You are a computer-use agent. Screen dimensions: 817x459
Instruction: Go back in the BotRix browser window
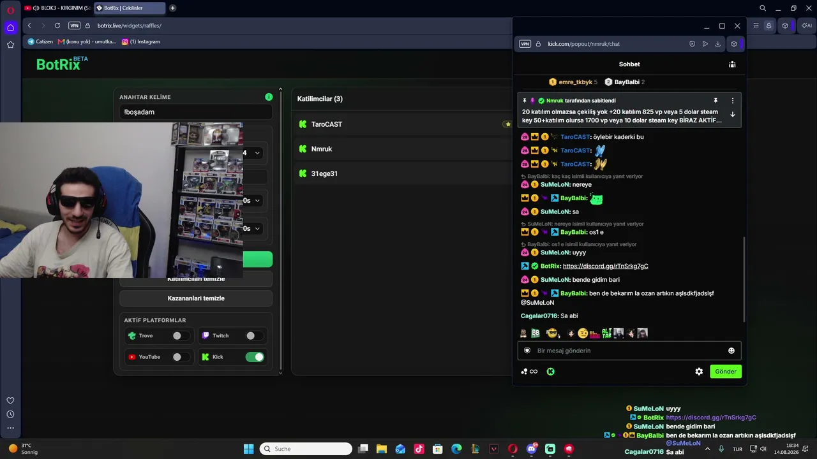pyautogui.click(x=29, y=25)
